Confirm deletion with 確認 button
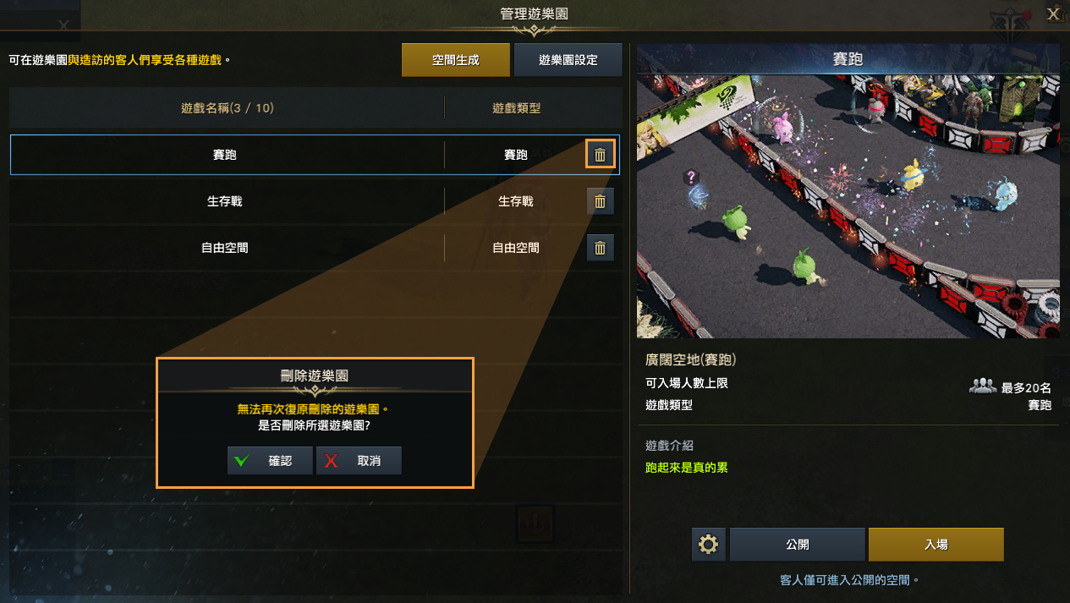This screenshot has height=603, width=1070. pyautogui.click(x=270, y=461)
